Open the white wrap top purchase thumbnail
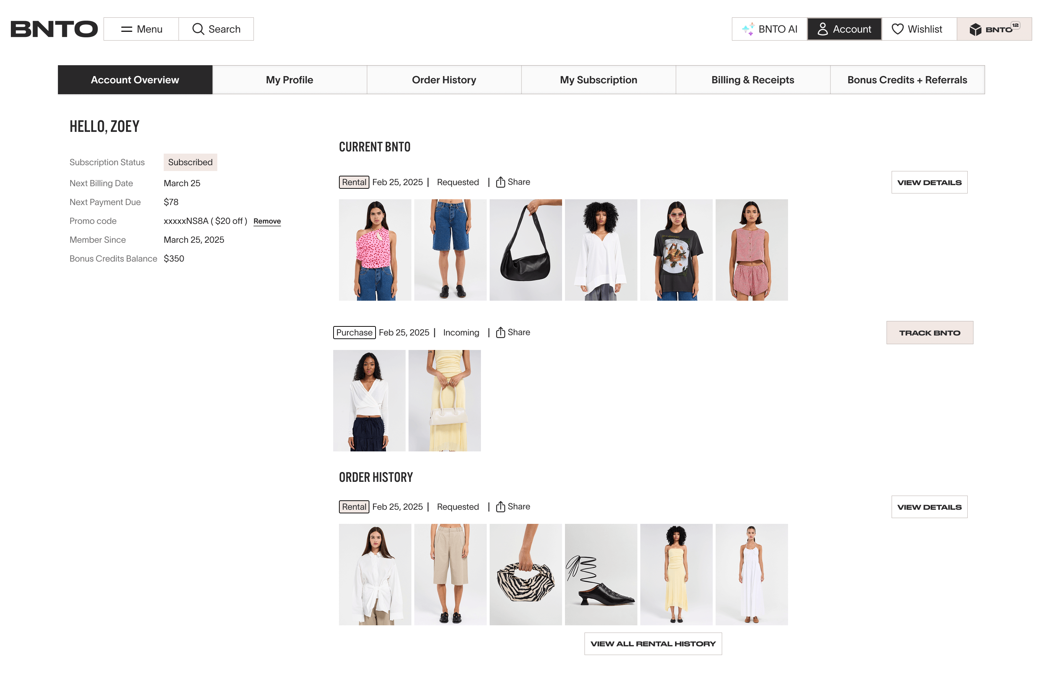1043x684 pixels. coord(369,401)
